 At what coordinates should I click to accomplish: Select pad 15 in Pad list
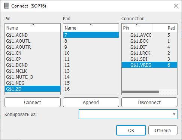(91, 83)
